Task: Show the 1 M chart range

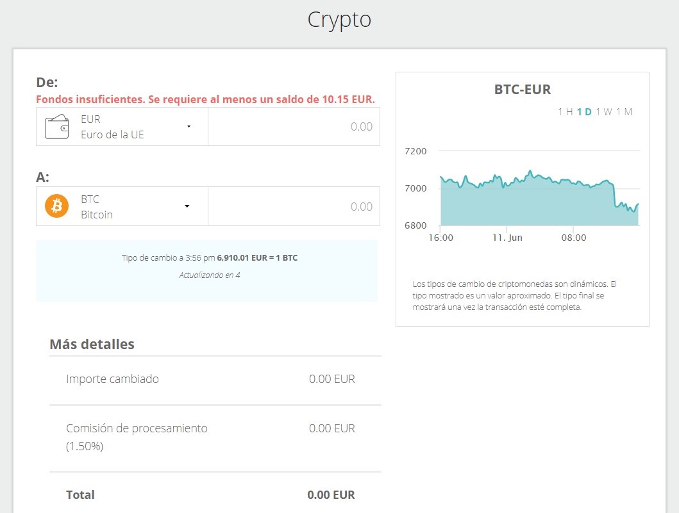Action: (x=624, y=112)
